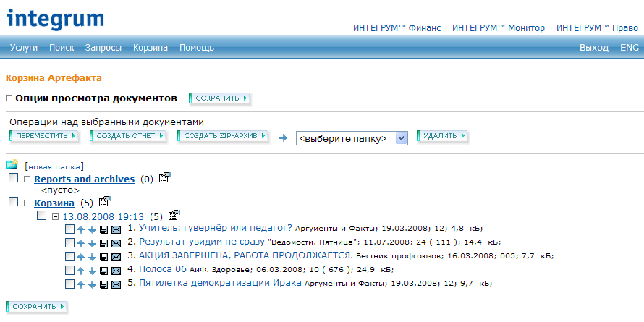The image size is (644, 322).
Task: Check the Reports and archives checkbox
Action: (13, 178)
